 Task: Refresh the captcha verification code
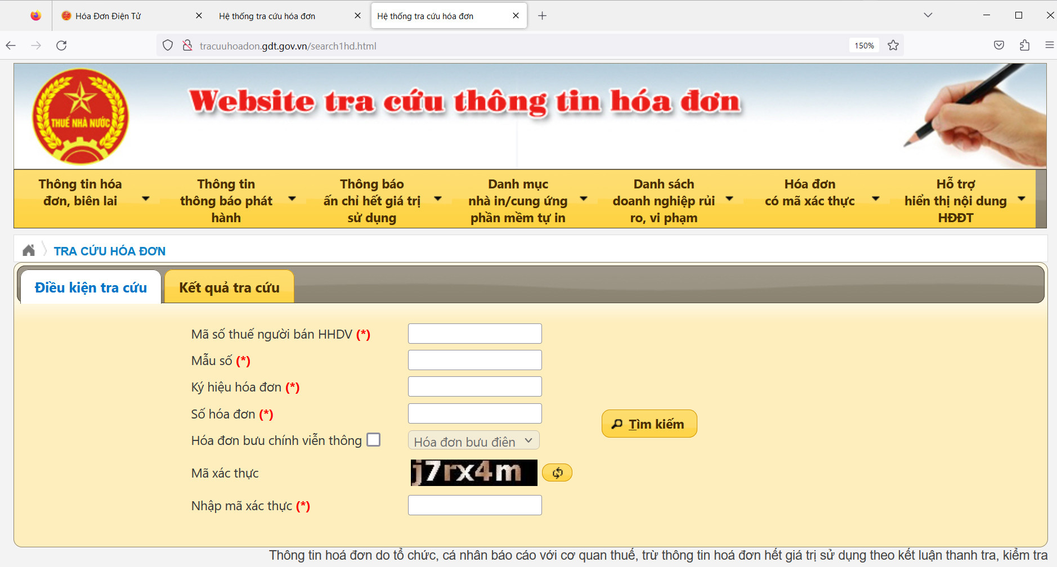(557, 473)
